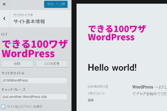Click the ロゴを変更 button
This screenshot has width=167, height=111.
(52, 64)
